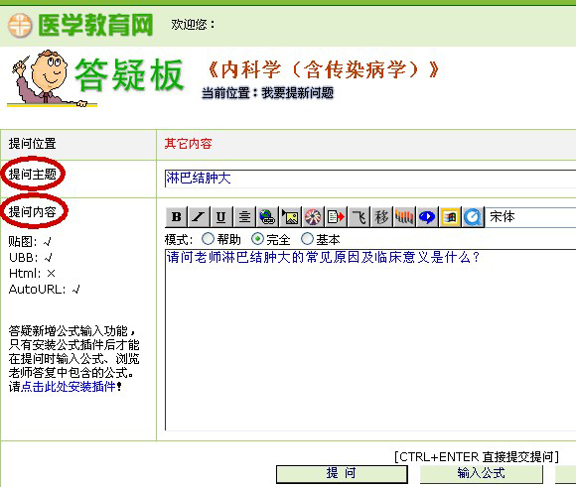Click the 飞 fly text effect icon
576x487 pixels.
tap(359, 217)
